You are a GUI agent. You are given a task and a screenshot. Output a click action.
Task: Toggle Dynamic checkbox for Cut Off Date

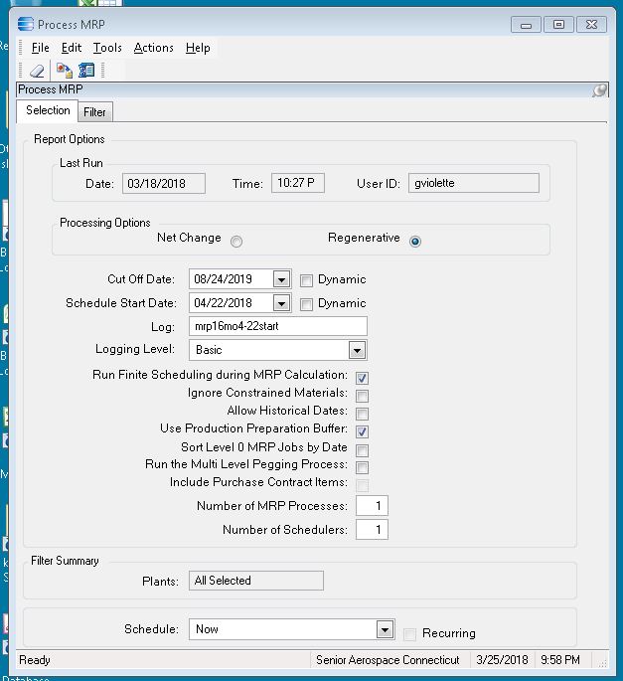[x=306, y=281]
